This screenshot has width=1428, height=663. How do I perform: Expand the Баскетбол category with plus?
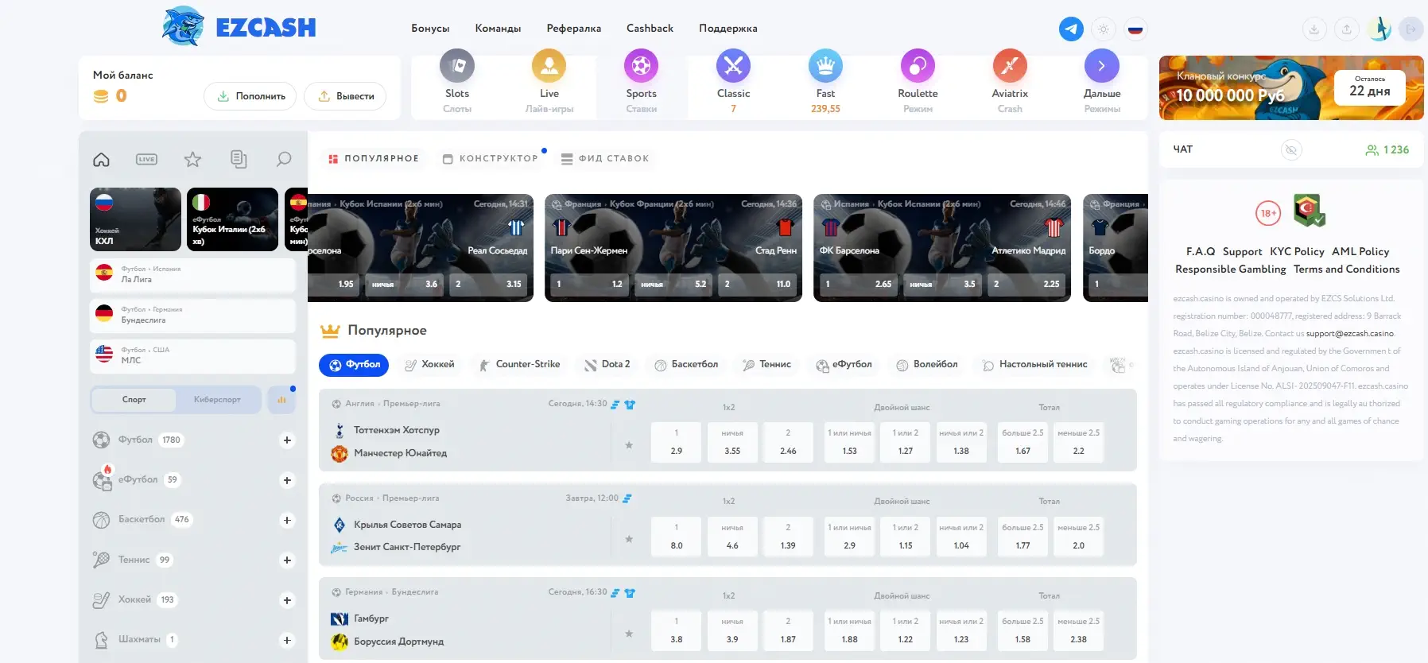287,521
